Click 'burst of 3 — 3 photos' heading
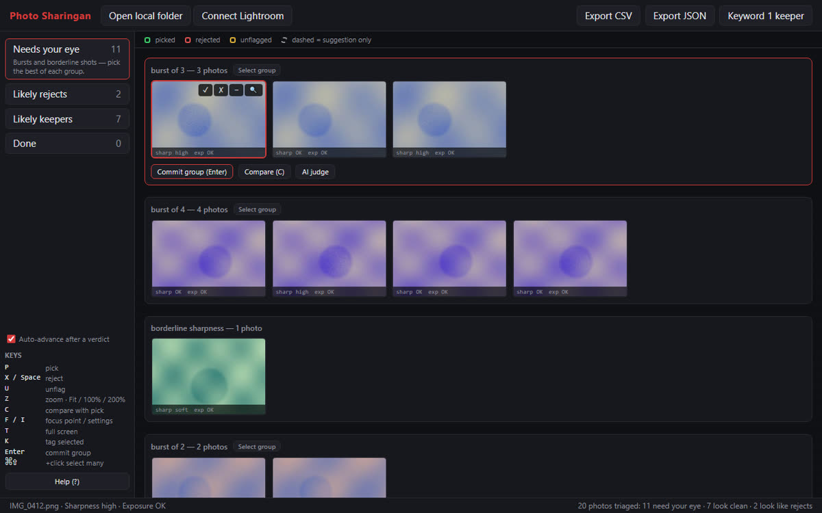The image size is (822, 513). pos(189,70)
